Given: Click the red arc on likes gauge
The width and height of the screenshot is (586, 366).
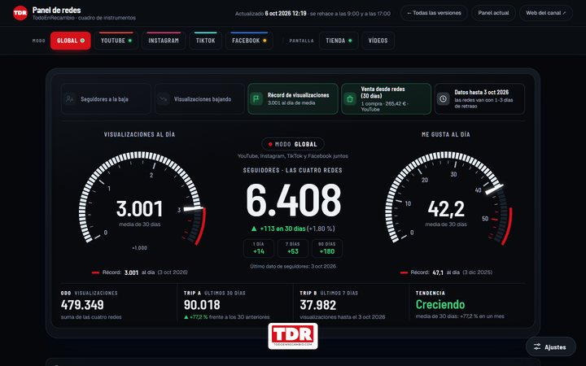Looking at the screenshot, I should (x=507, y=226).
